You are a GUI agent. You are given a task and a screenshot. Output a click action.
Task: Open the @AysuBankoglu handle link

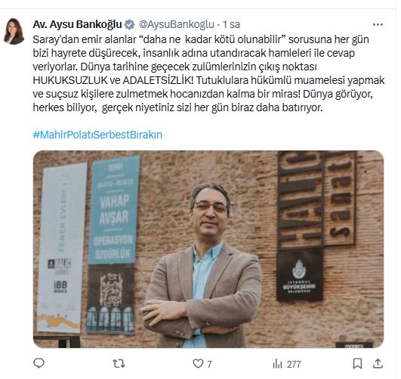click(x=177, y=24)
